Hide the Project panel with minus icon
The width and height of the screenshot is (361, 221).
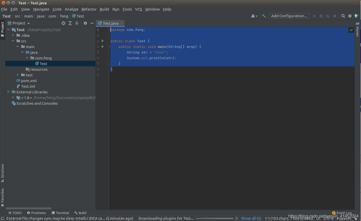[x=92, y=23]
